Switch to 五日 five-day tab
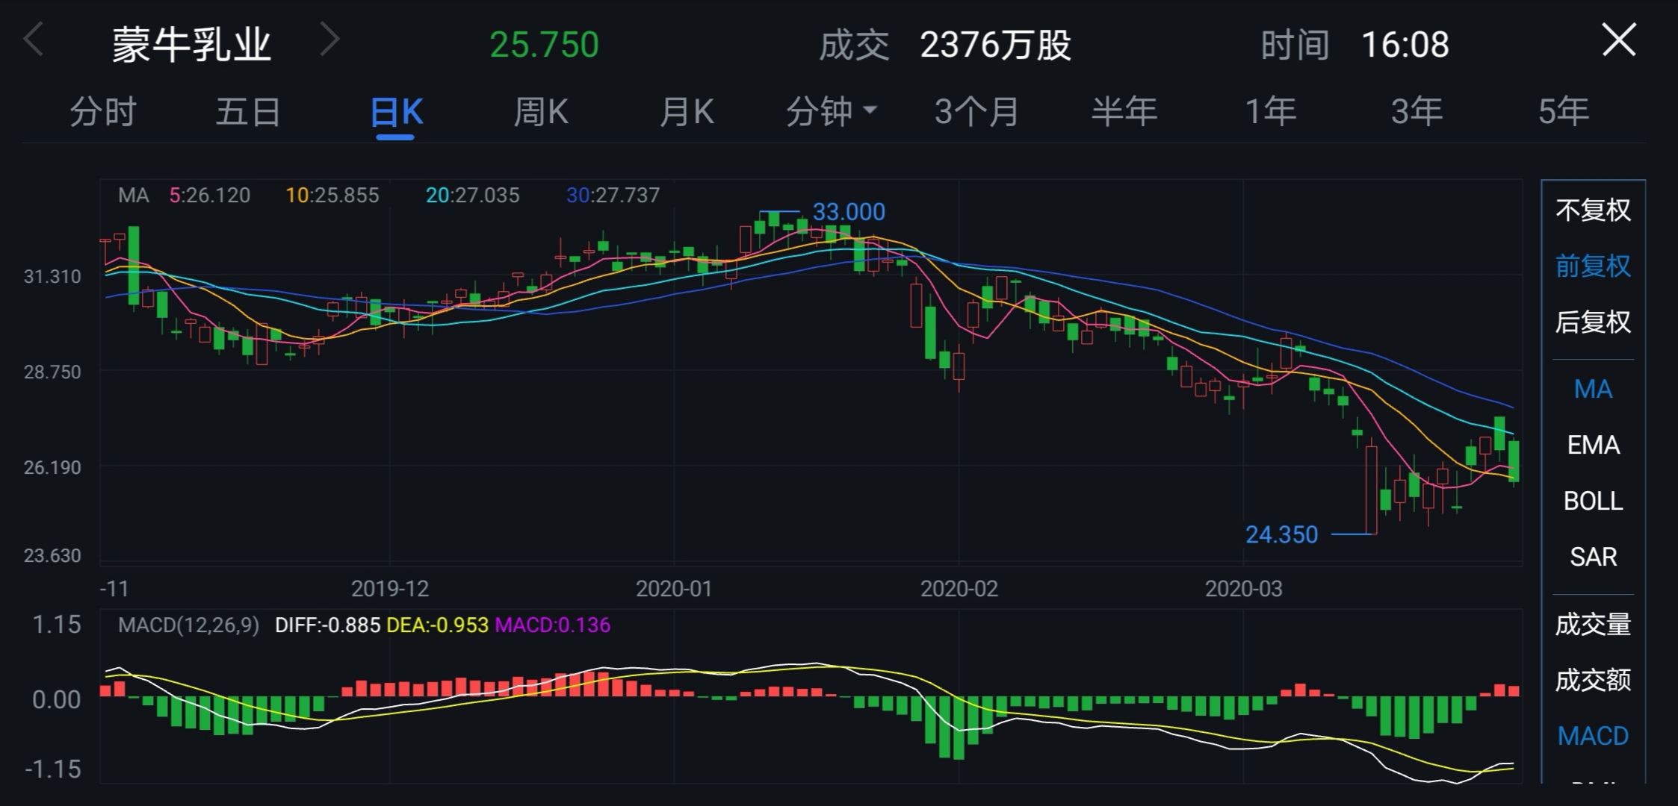 (x=248, y=112)
